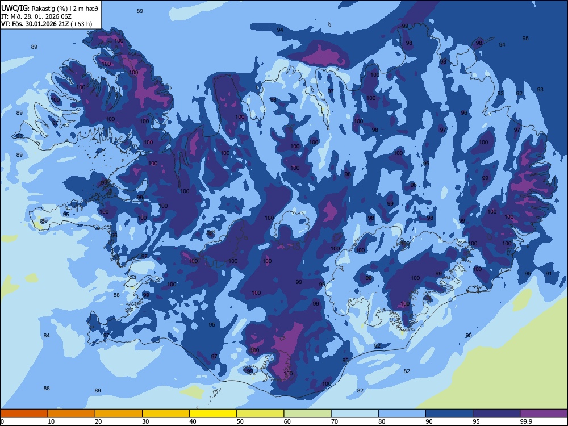Select the bright yellow 40–50 legend swatch
The height and width of the screenshot is (426, 568).
(x=213, y=414)
